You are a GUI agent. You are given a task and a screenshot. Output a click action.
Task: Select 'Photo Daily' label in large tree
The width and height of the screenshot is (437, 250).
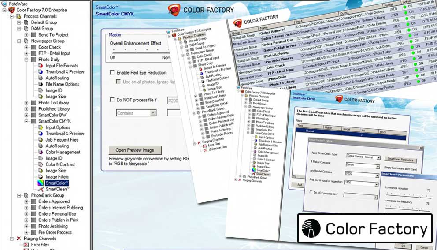point(49,60)
